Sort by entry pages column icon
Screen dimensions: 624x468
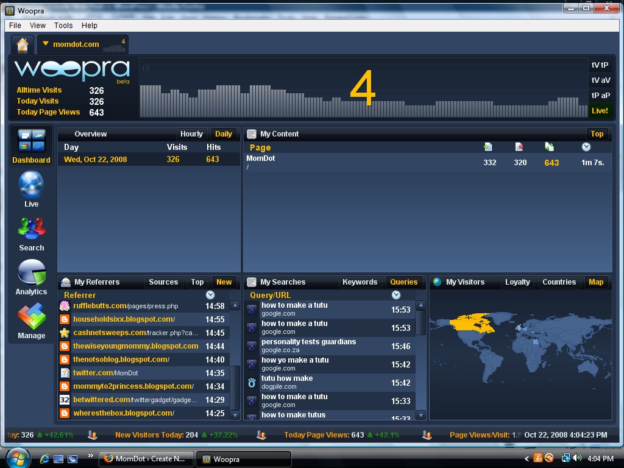[488, 147]
